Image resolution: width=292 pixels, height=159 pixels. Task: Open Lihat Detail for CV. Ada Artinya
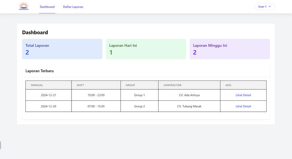(243, 95)
